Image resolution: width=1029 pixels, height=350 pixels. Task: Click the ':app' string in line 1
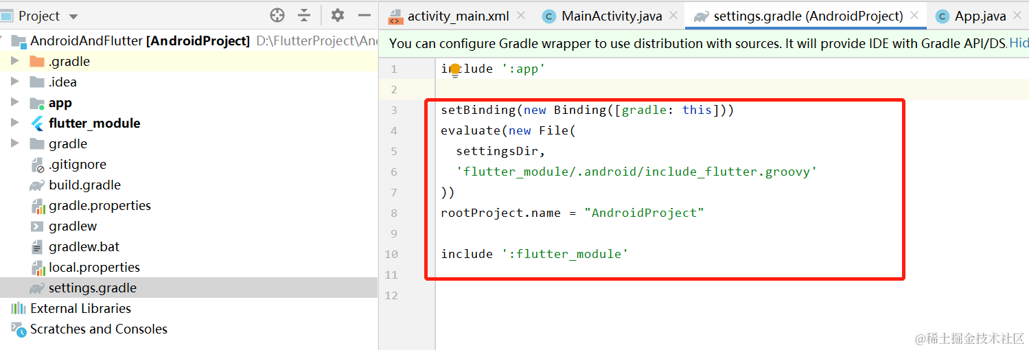(523, 69)
